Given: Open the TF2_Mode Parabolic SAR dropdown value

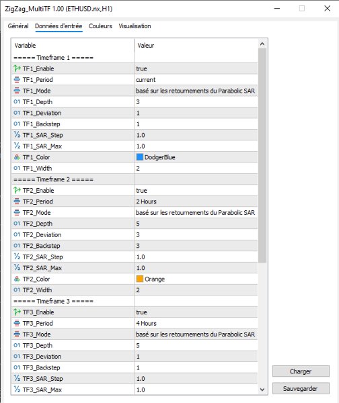Looking at the screenshot, I should pos(196,212).
